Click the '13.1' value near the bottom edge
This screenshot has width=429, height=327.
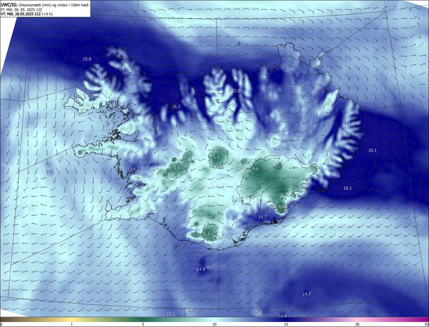[x=171, y=314]
